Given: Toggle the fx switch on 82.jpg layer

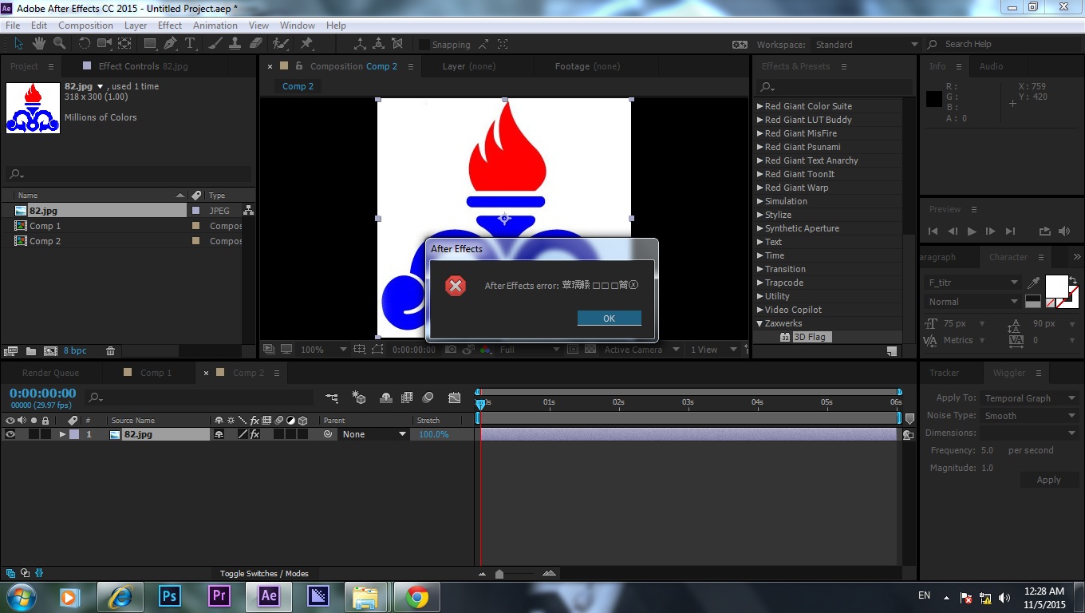Looking at the screenshot, I should click(254, 434).
